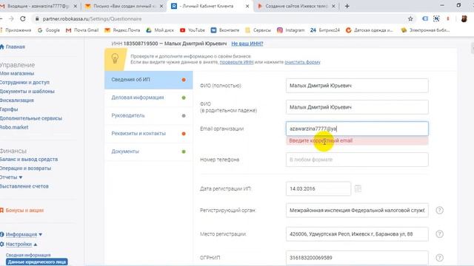Focus ФИО (полностью) input field
The image size is (474, 266).
tap(357, 86)
